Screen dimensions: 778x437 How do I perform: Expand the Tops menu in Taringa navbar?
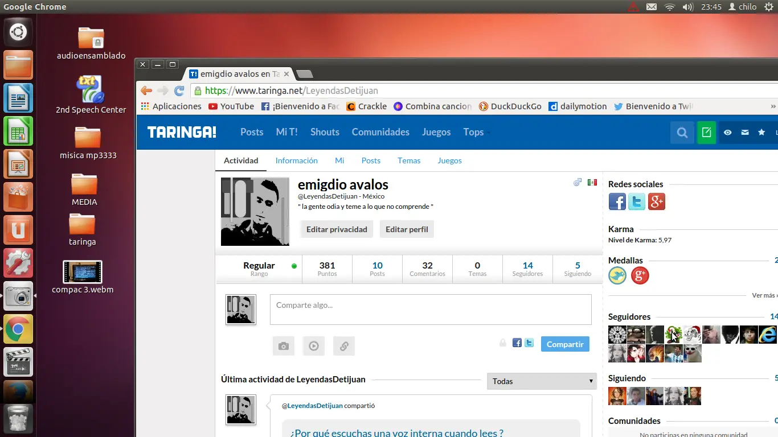click(x=476, y=132)
